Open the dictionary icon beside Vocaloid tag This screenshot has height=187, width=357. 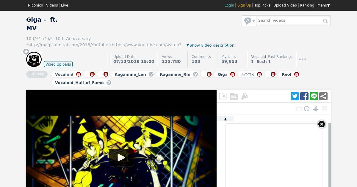tap(79, 74)
